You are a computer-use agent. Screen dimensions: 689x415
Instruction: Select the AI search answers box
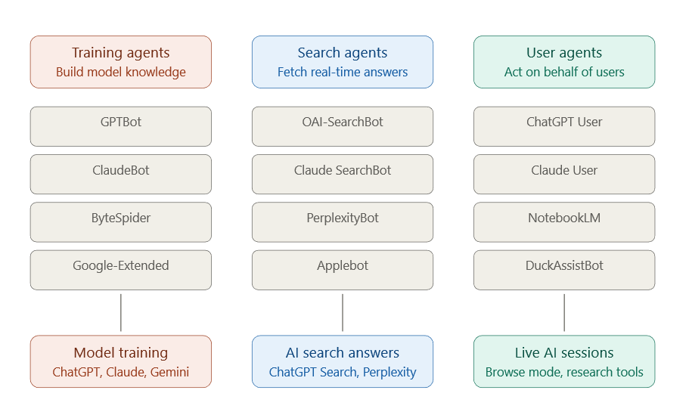[x=343, y=361]
